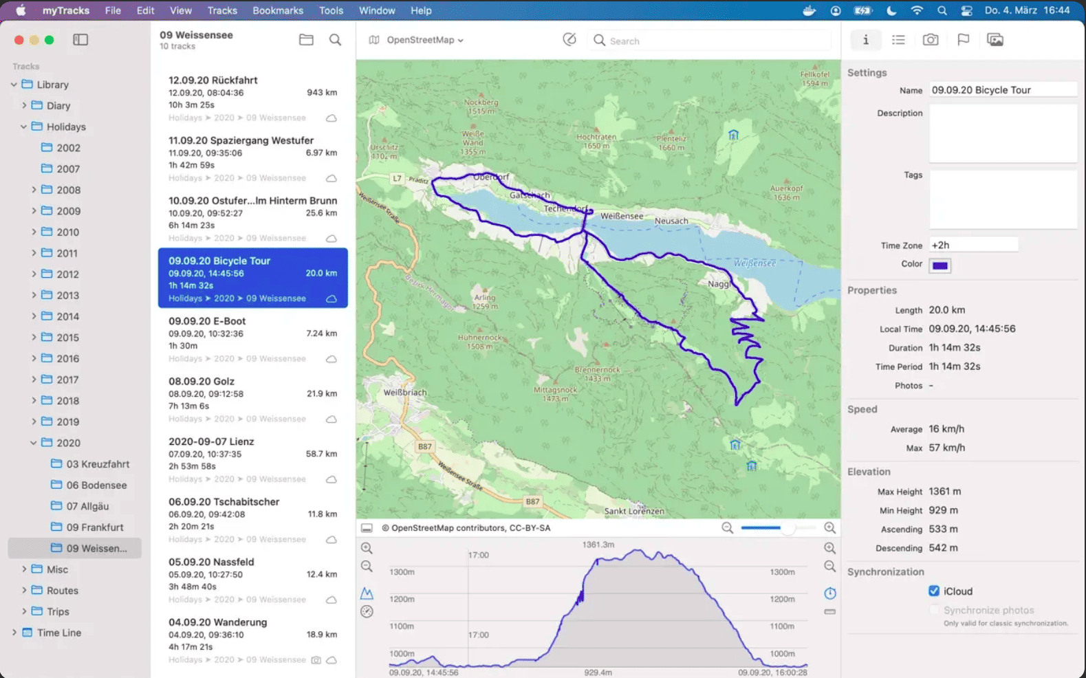The image size is (1086, 678).
Task: Collapse the Library tree node
Action: pos(14,85)
